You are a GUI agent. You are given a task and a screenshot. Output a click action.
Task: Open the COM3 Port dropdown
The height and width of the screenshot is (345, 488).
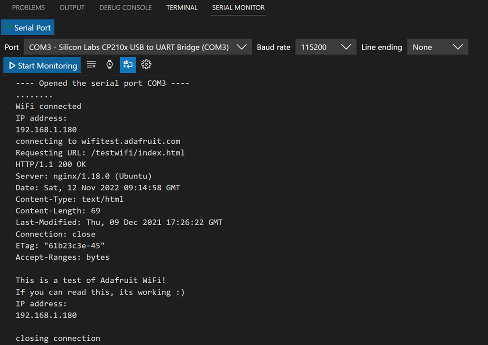click(138, 47)
